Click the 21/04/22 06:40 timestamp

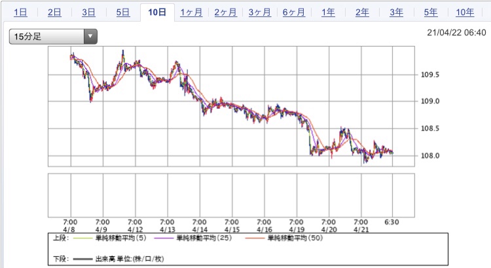pyautogui.click(x=456, y=33)
